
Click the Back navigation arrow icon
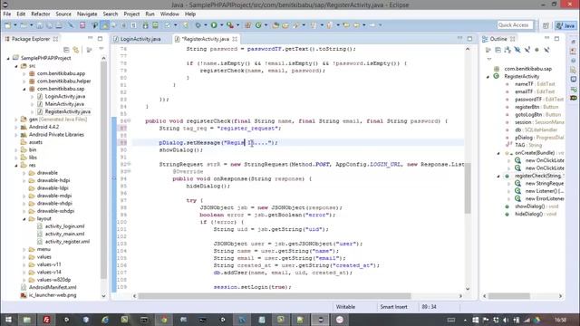point(356,25)
